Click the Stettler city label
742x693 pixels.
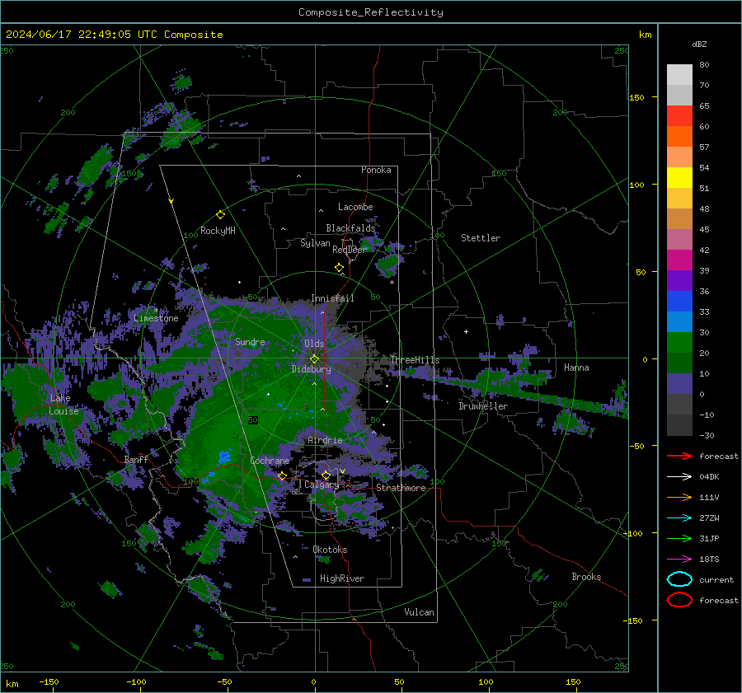(x=481, y=238)
